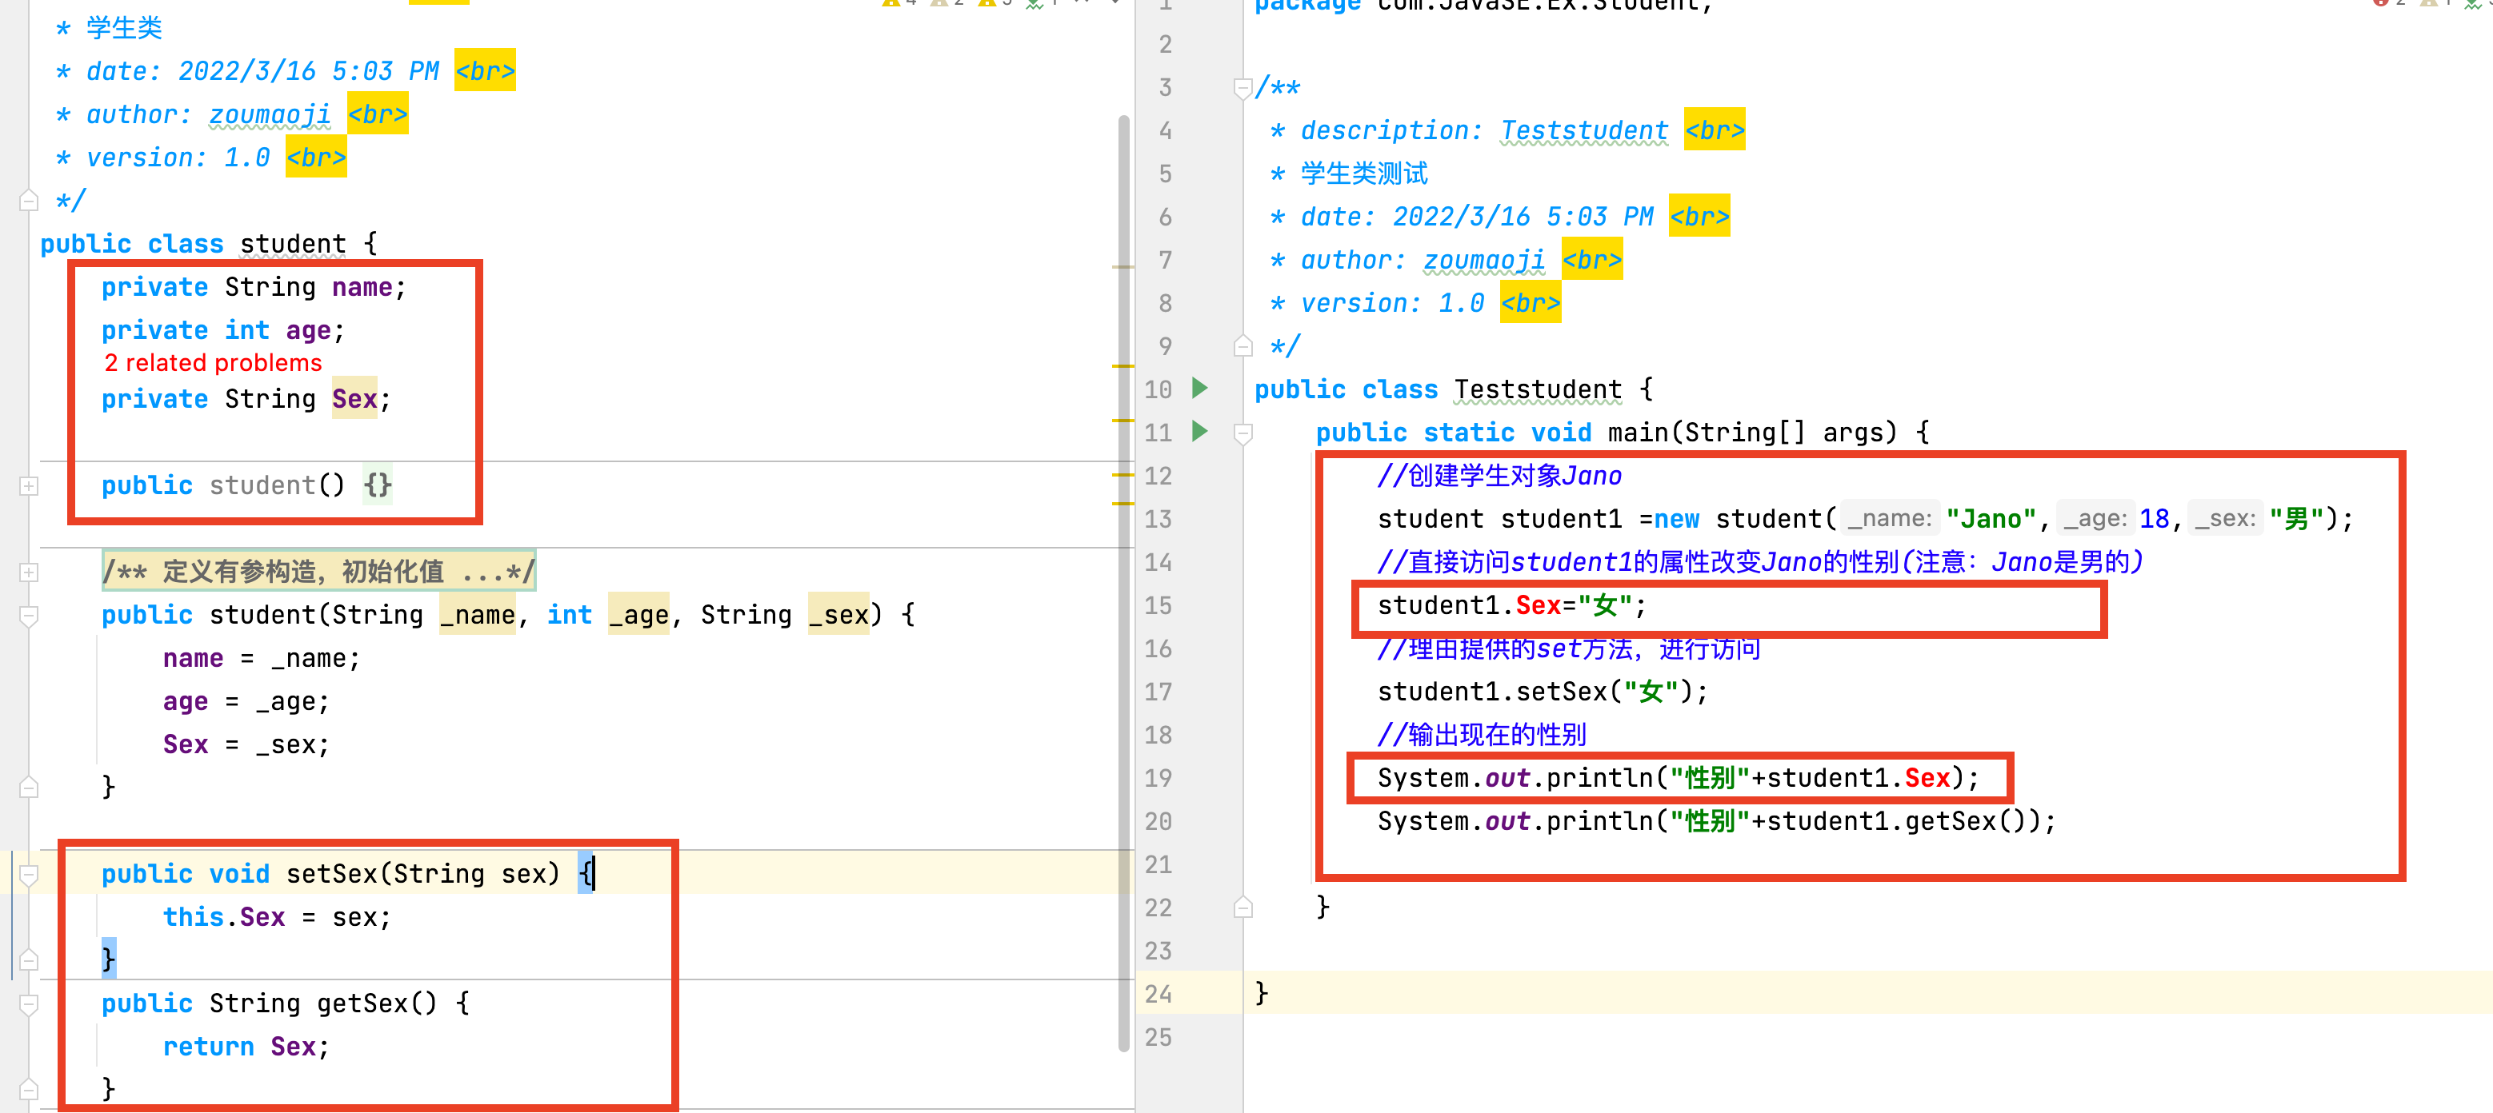The height and width of the screenshot is (1113, 2493).
Task: Click fold end marker after setSex body
Action: click(29, 959)
